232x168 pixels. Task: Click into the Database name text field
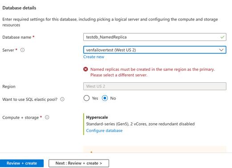pyautogui.click(x=155, y=37)
